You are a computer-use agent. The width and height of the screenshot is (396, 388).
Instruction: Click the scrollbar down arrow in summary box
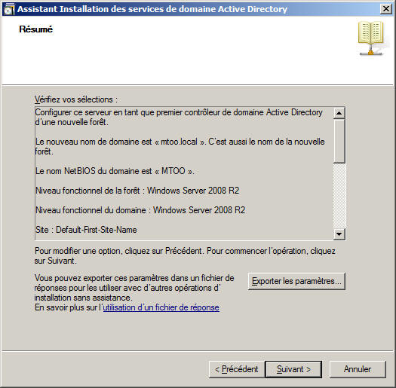click(339, 234)
